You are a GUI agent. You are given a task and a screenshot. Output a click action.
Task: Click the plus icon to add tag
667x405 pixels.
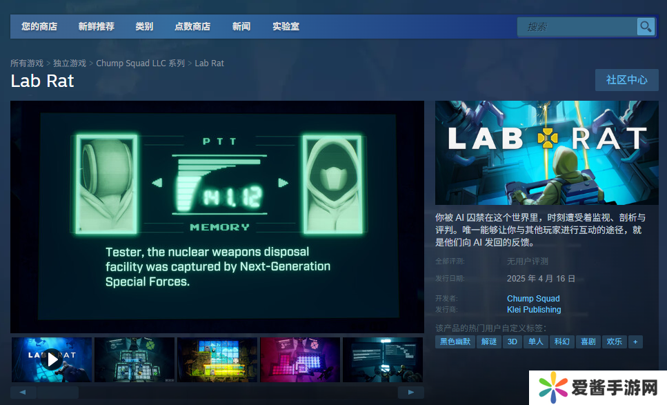pyautogui.click(x=635, y=342)
